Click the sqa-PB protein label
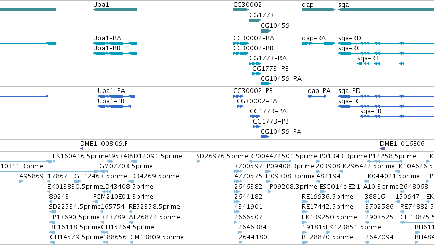The width and height of the screenshot is (434, 245). 371,111
